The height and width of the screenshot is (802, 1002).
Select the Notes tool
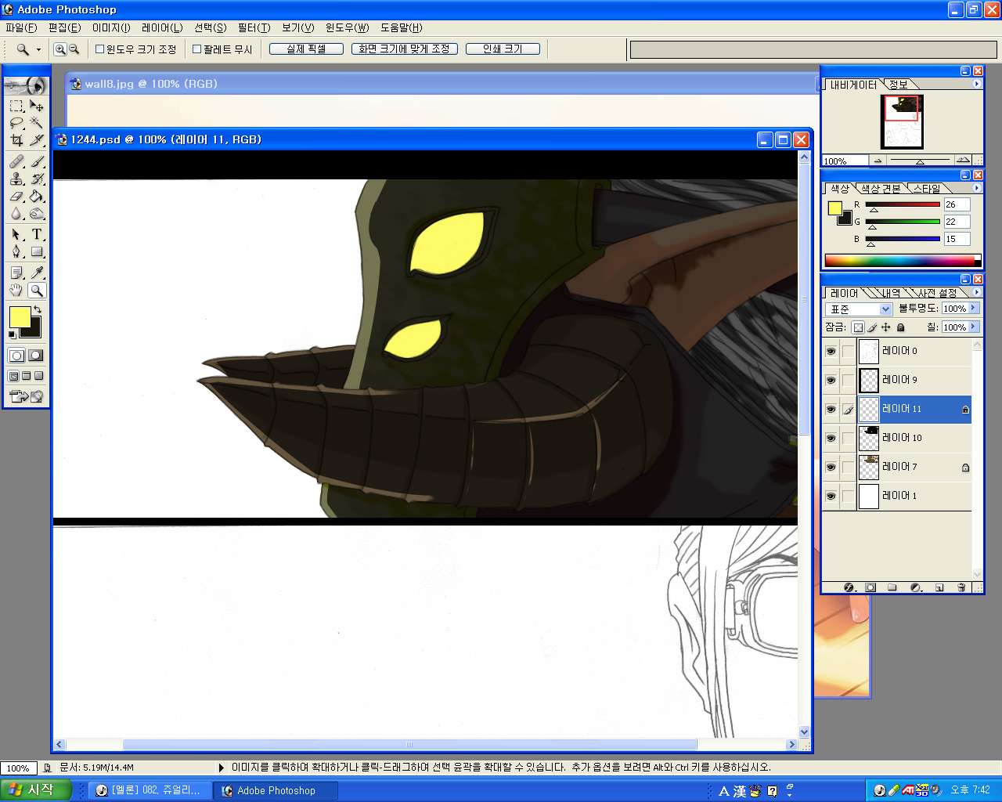tap(16, 273)
